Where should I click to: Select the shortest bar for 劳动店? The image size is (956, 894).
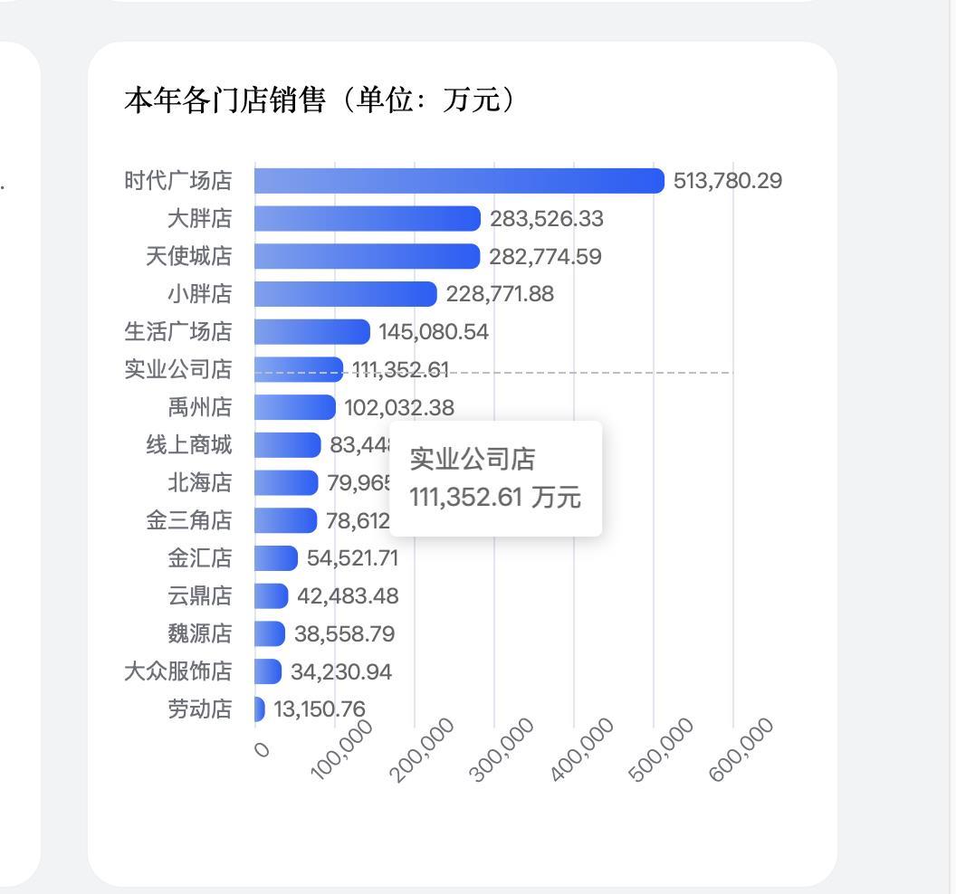259,709
